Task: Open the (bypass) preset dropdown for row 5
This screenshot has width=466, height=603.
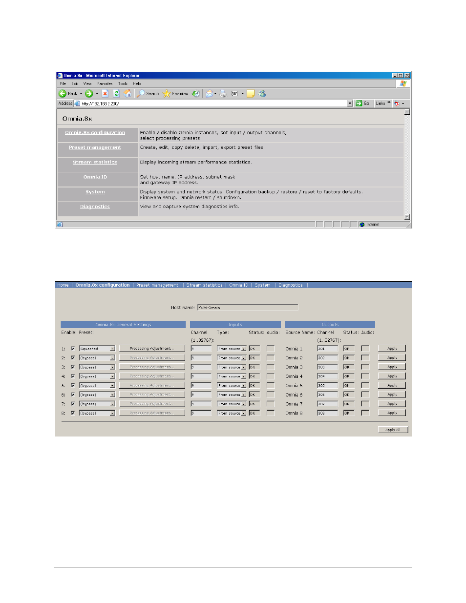Action: (97, 386)
